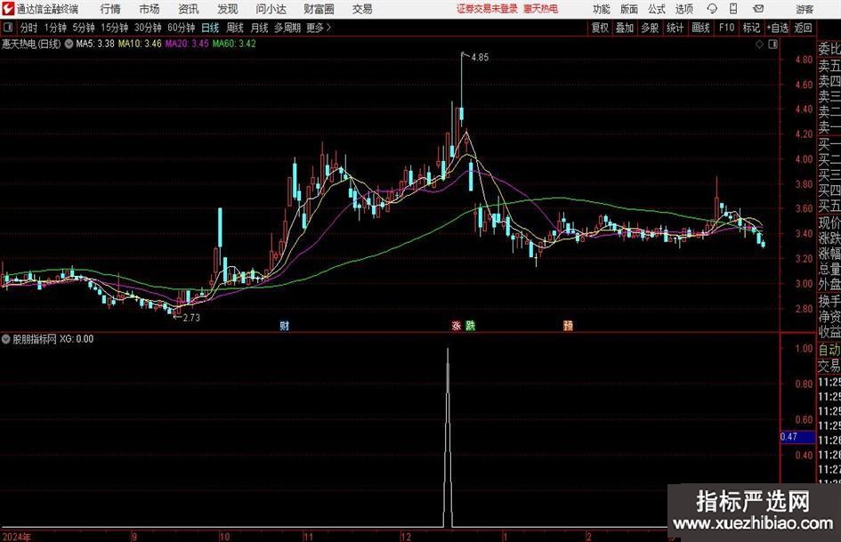Open the 行情 menu
The width and height of the screenshot is (841, 542).
click(110, 9)
